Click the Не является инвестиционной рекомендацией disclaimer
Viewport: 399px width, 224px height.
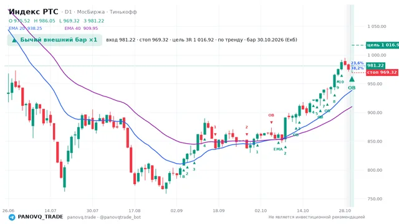317,217
